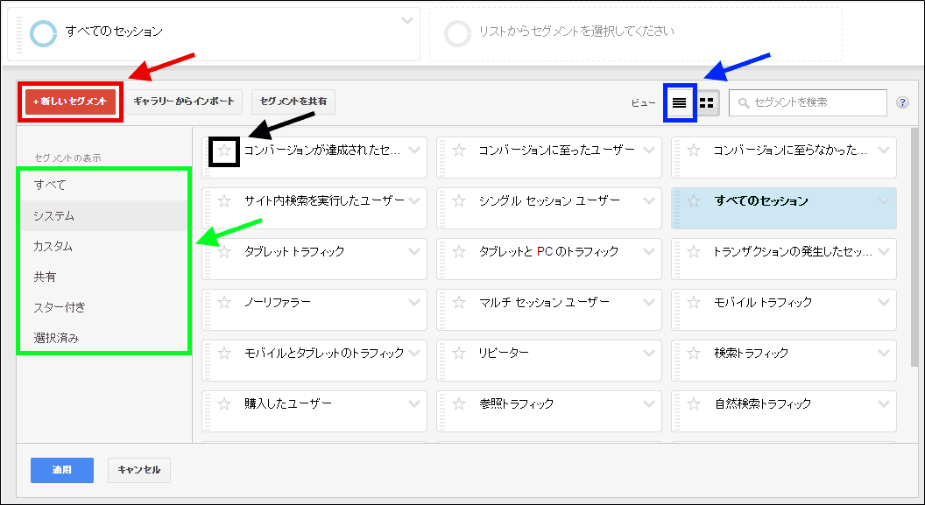Select カスタム in segment filter list
The height and width of the screenshot is (505, 925).
pyautogui.click(x=53, y=246)
